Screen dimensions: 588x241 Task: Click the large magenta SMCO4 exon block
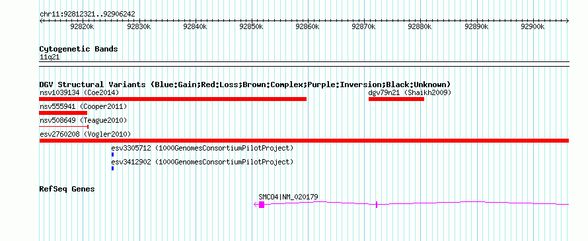(x=262, y=204)
